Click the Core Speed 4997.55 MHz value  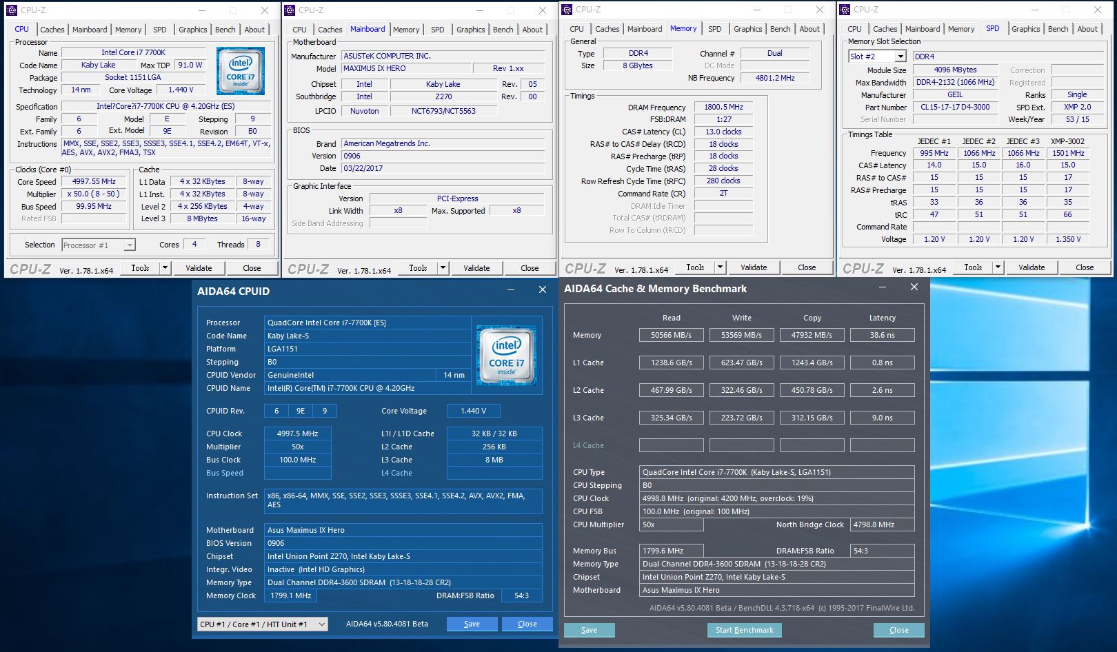click(x=94, y=182)
